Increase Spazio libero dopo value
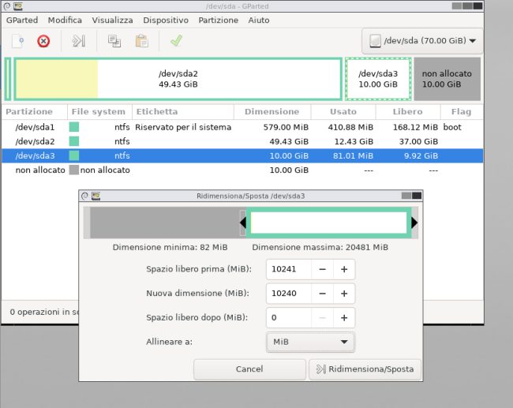This screenshot has width=513, height=408. [344, 318]
